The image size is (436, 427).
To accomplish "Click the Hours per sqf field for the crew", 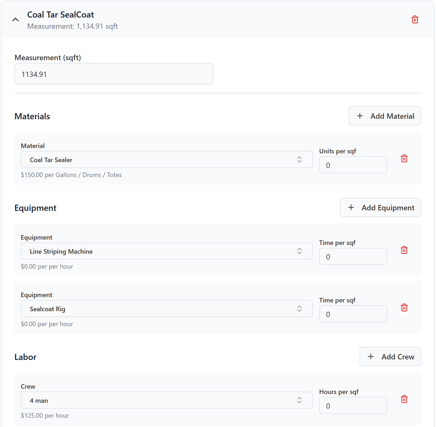I will point(353,406).
